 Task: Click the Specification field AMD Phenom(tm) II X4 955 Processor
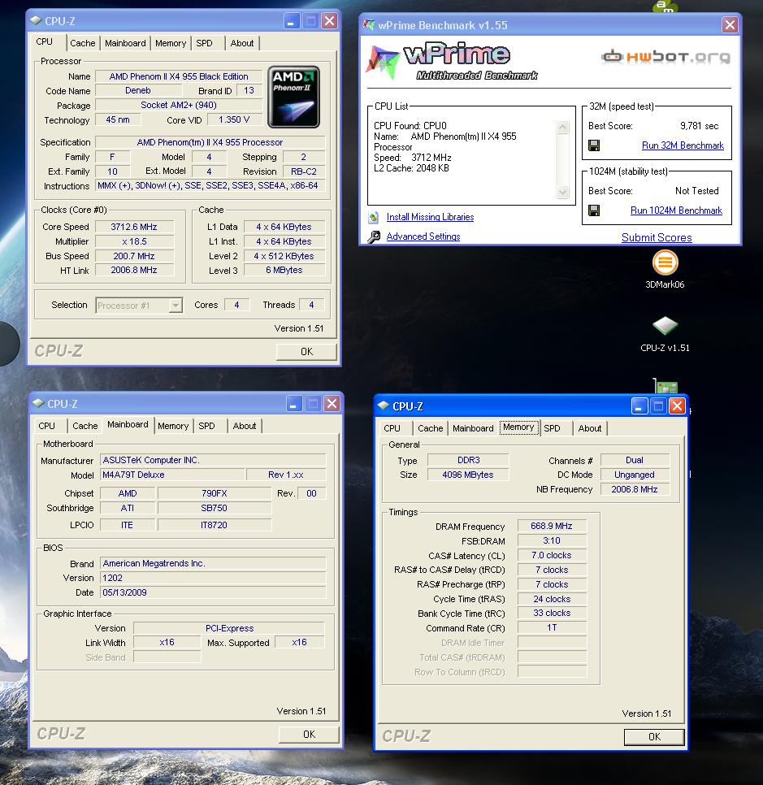coord(210,142)
